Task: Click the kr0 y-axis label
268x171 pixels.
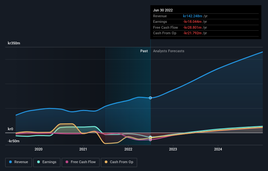Action: tap(10, 129)
